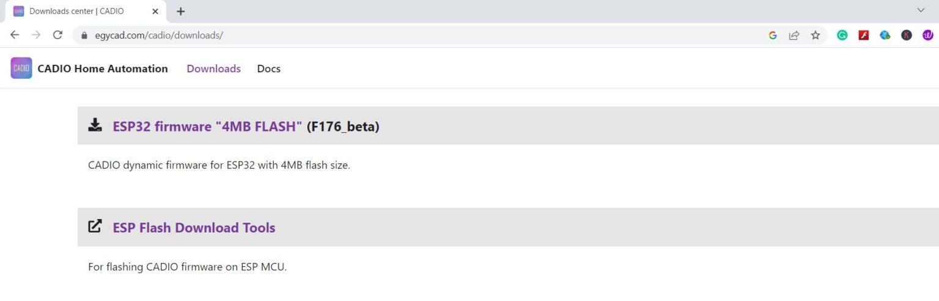Open a new browser tab
This screenshot has width=939, height=301.
pos(180,12)
